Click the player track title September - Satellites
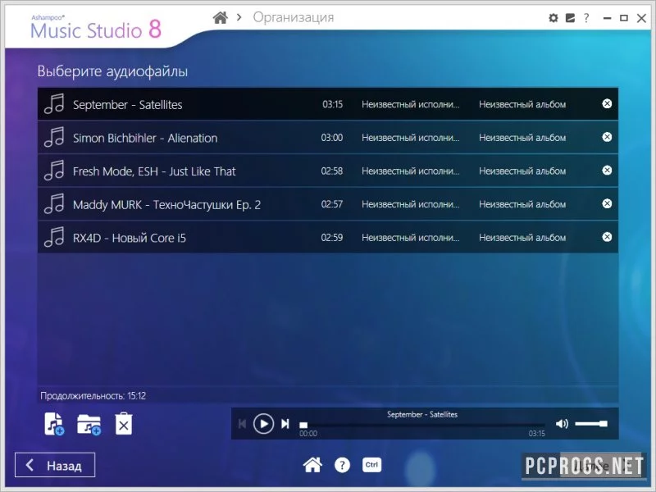 coord(422,414)
